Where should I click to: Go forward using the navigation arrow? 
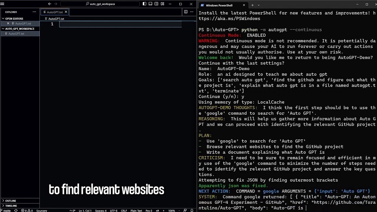click(56, 4)
